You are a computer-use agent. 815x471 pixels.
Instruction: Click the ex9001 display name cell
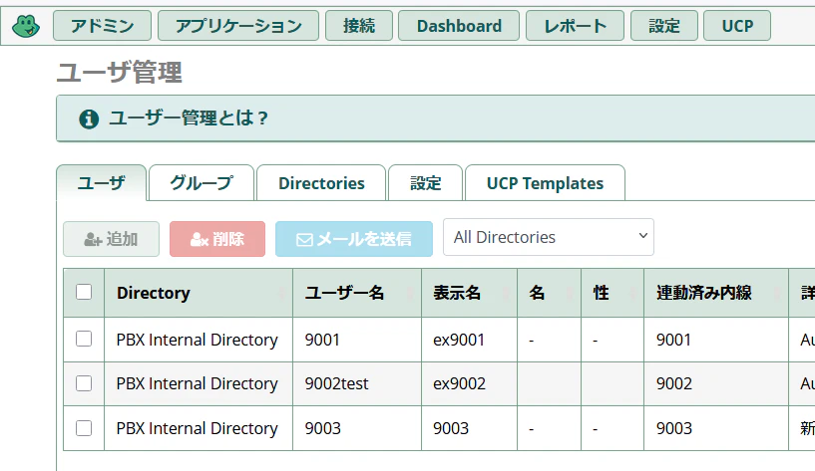coord(470,340)
